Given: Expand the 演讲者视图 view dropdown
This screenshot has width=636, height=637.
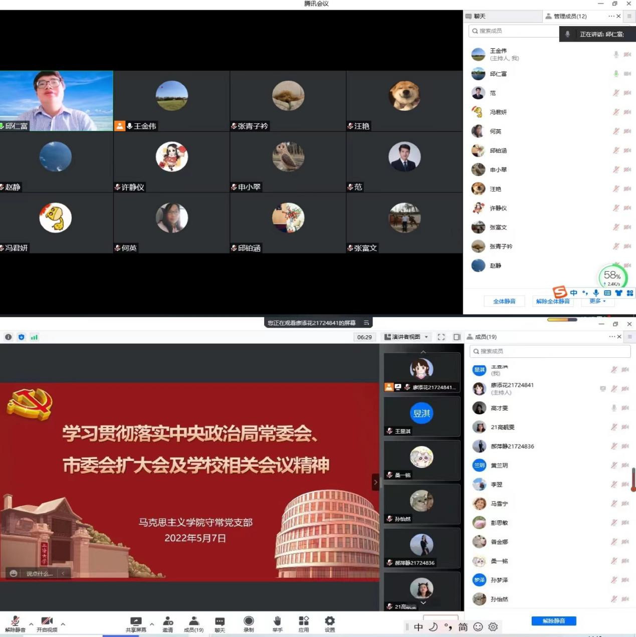Looking at the screenshot, I should point(406,337).
